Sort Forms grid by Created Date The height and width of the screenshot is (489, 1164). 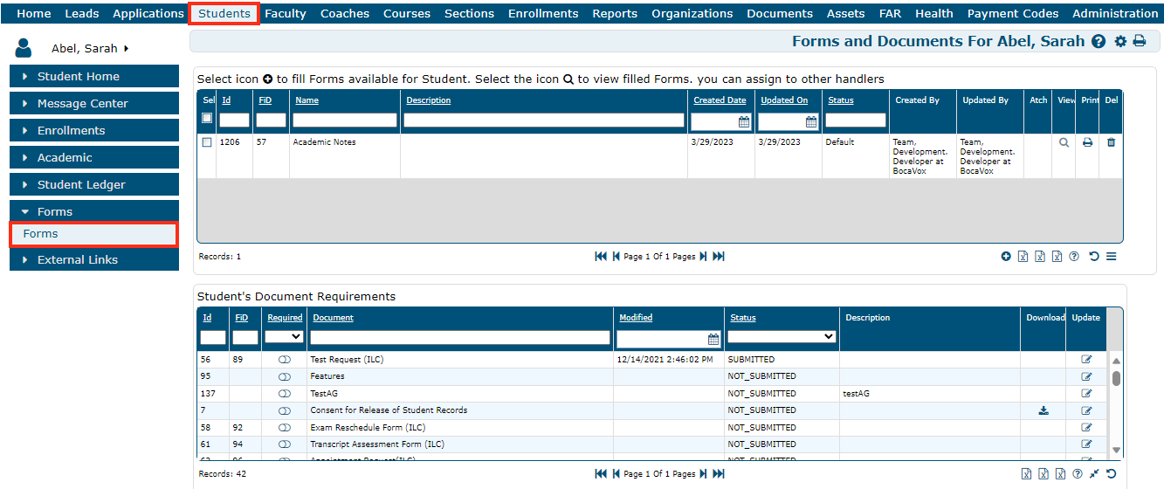720,100
